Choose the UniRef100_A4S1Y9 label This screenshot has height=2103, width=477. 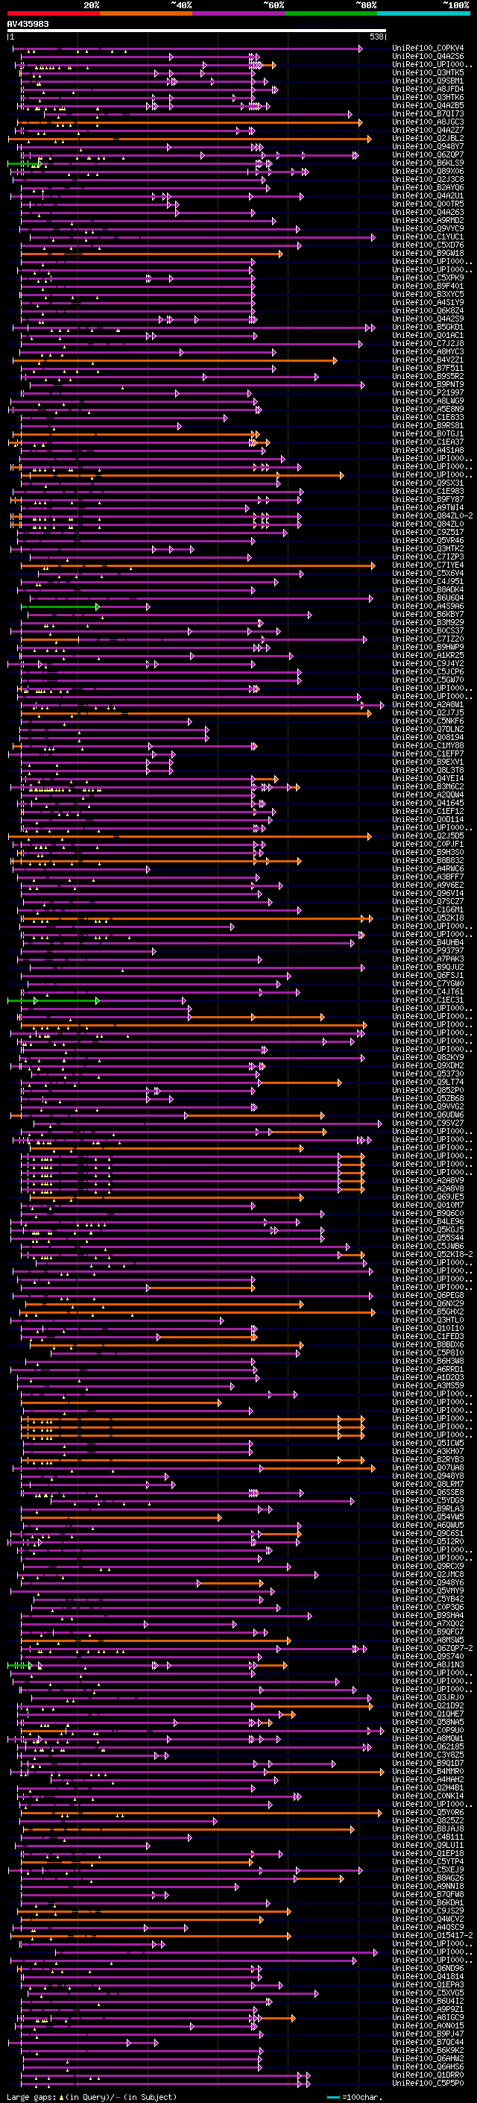tap(428, 303)
